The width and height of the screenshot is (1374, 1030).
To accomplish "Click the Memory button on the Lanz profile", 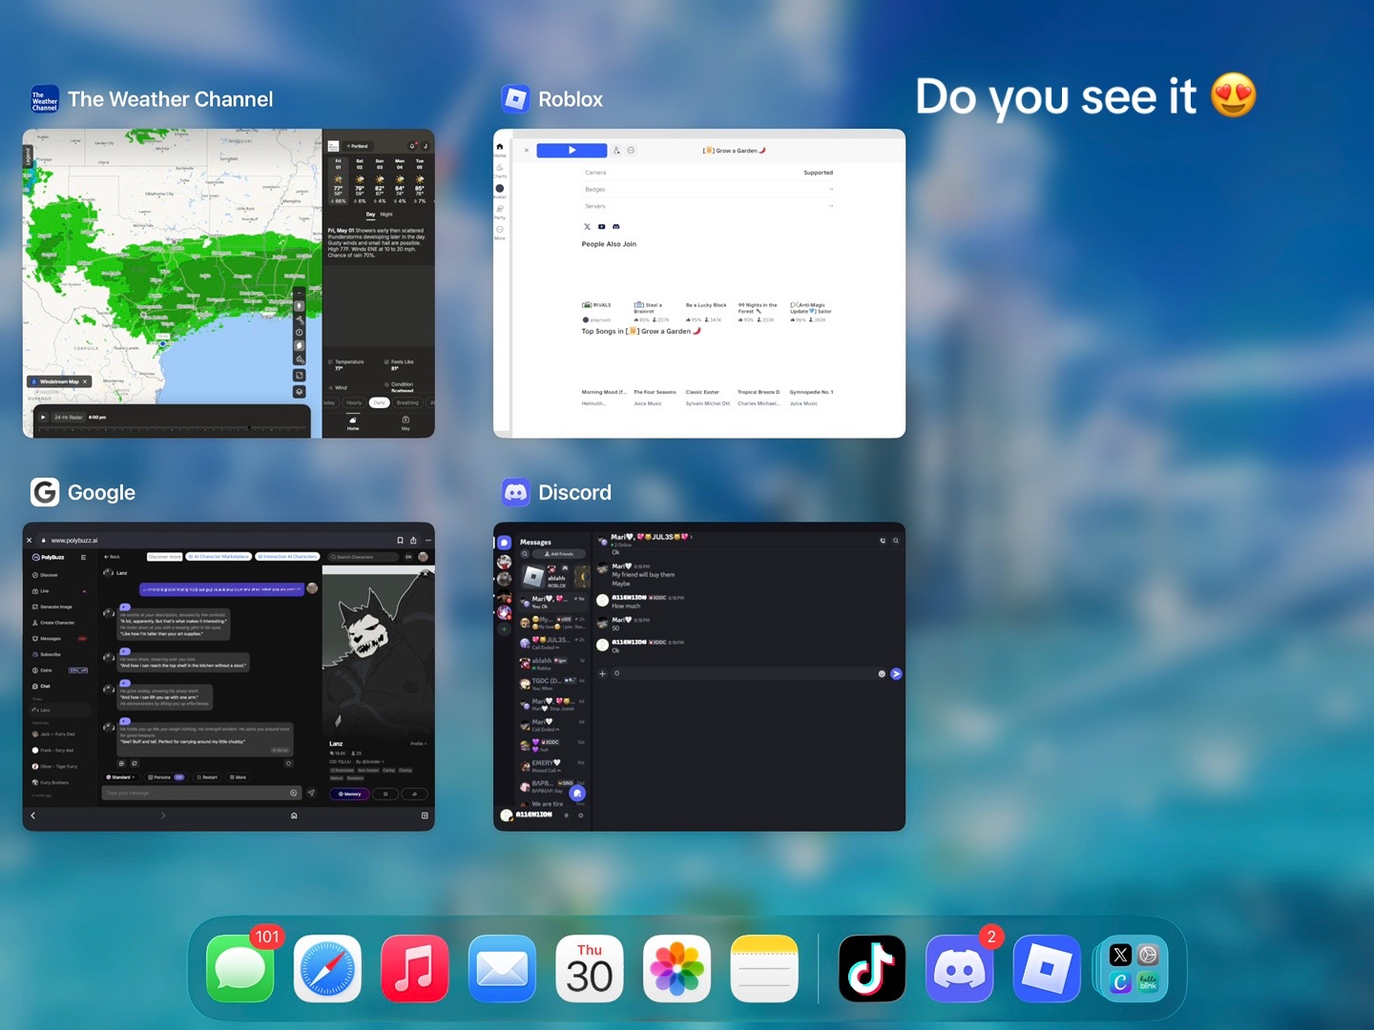I will point(350,793).
